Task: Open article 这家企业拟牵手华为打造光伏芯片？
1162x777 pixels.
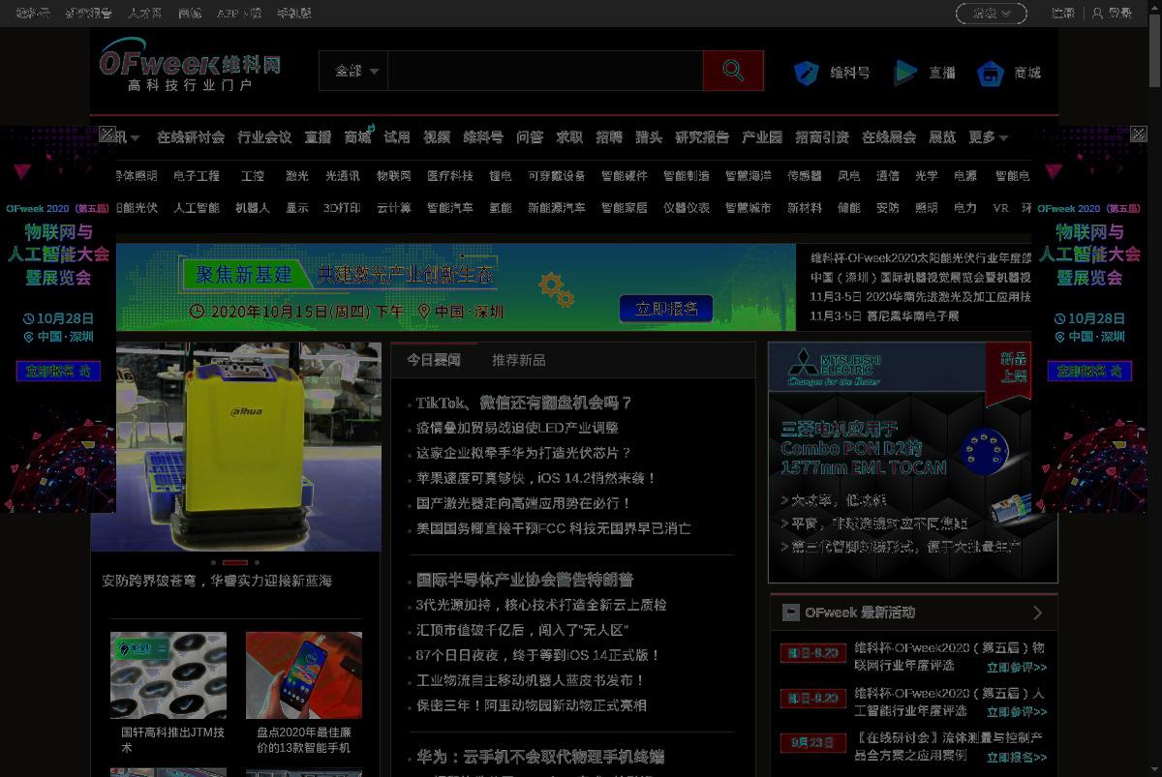Action: coord(524,453)
